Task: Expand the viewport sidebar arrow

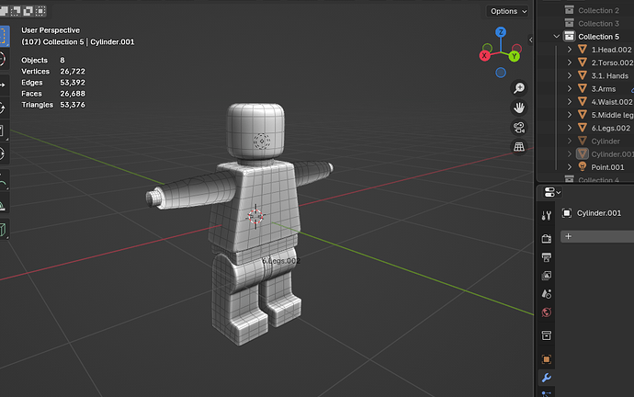Action: click(530, 40)
